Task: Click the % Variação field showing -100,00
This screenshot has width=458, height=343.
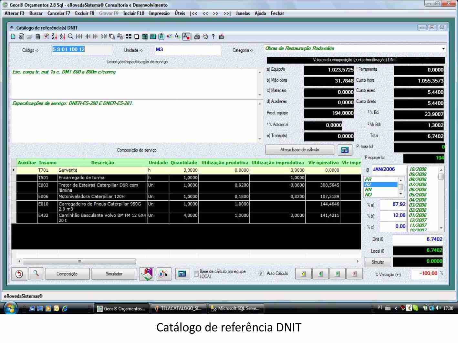Action: [425, 274]
